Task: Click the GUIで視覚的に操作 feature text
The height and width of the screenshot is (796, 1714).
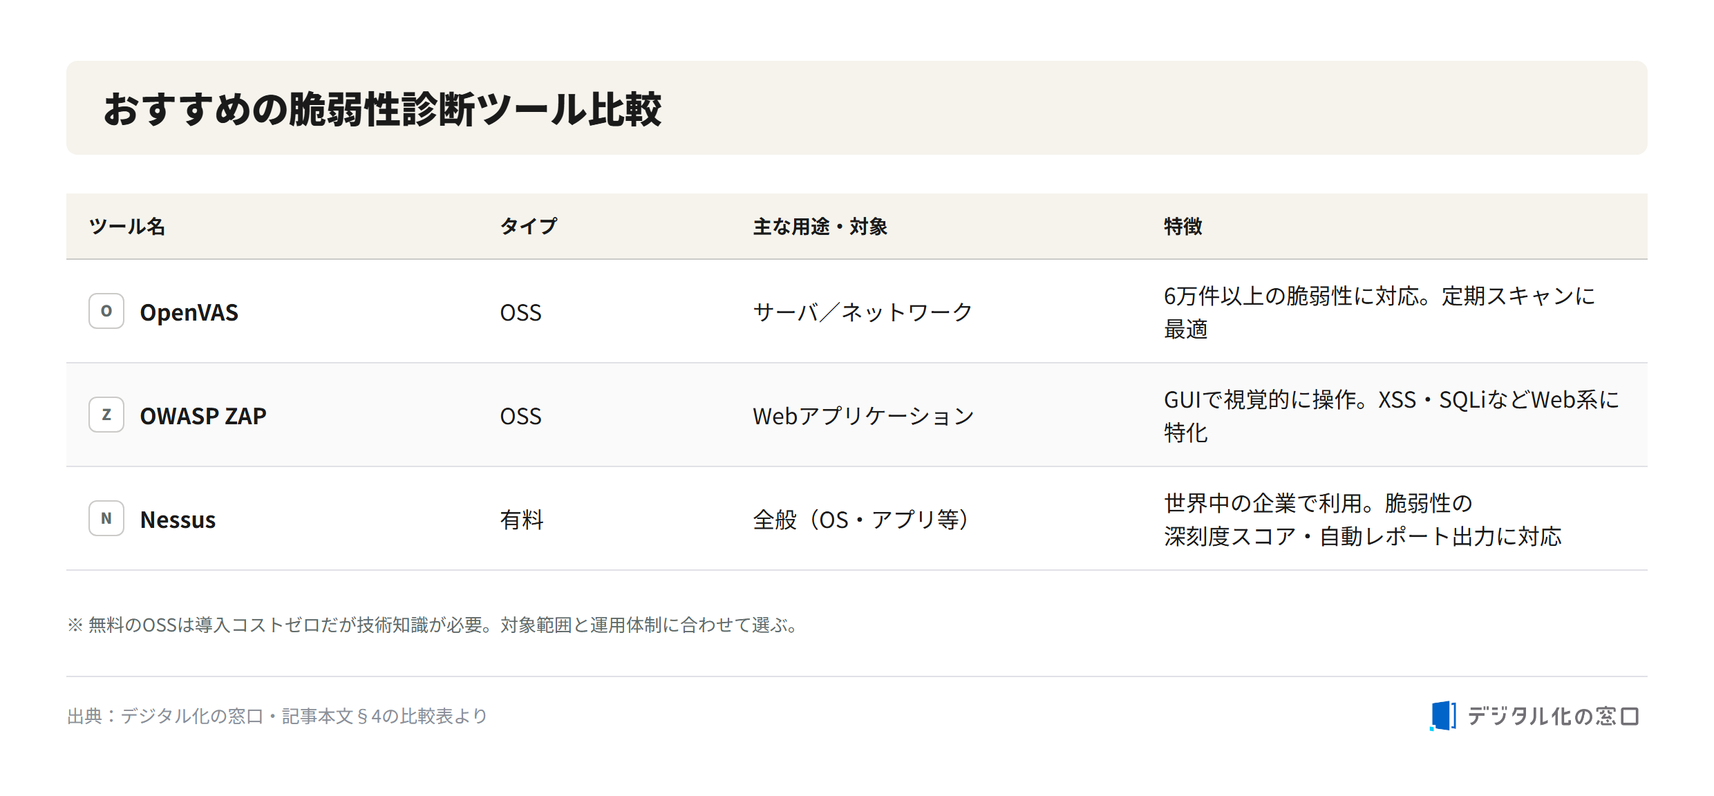Action: click(x=1391, y=416)
